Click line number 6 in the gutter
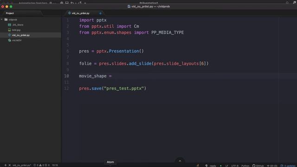The height and width of the screenshot is (167, 297). (x=68, y=51)
